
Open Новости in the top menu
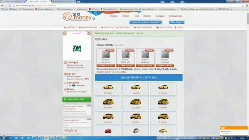(x=147, y=16)
